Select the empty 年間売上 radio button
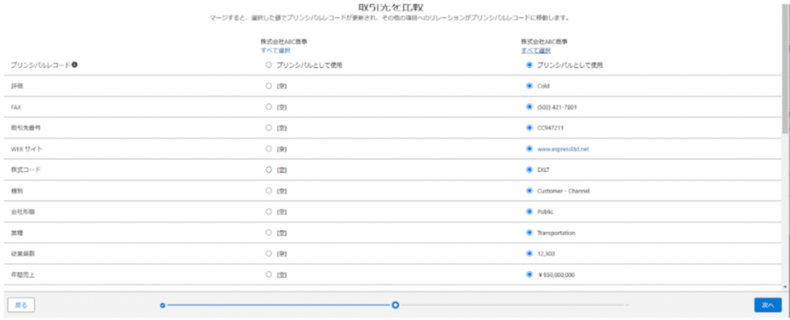The width and height of the screenshot is (790, 320). click(268, 274)
